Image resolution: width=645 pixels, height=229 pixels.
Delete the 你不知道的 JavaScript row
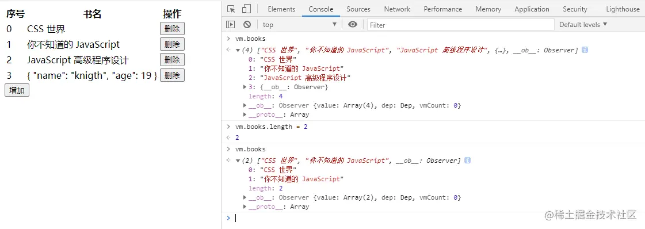tap(172, 44)
